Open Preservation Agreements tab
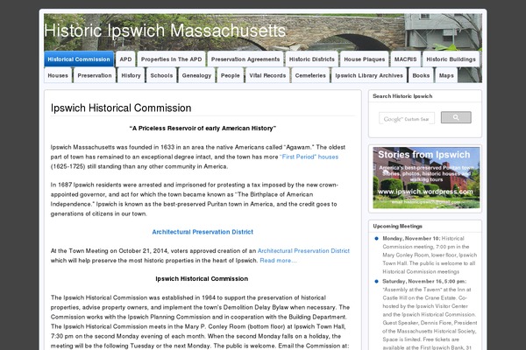The width and height of the screenshot is (526, 350). click(x=245, y=59)
